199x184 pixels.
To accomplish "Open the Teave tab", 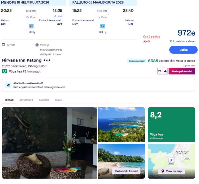I will 58,100.
